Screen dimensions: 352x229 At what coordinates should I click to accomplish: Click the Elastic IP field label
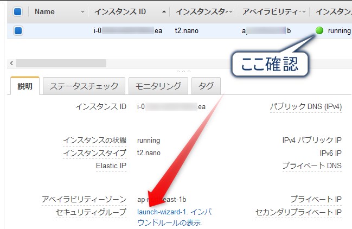pos(111,166)
